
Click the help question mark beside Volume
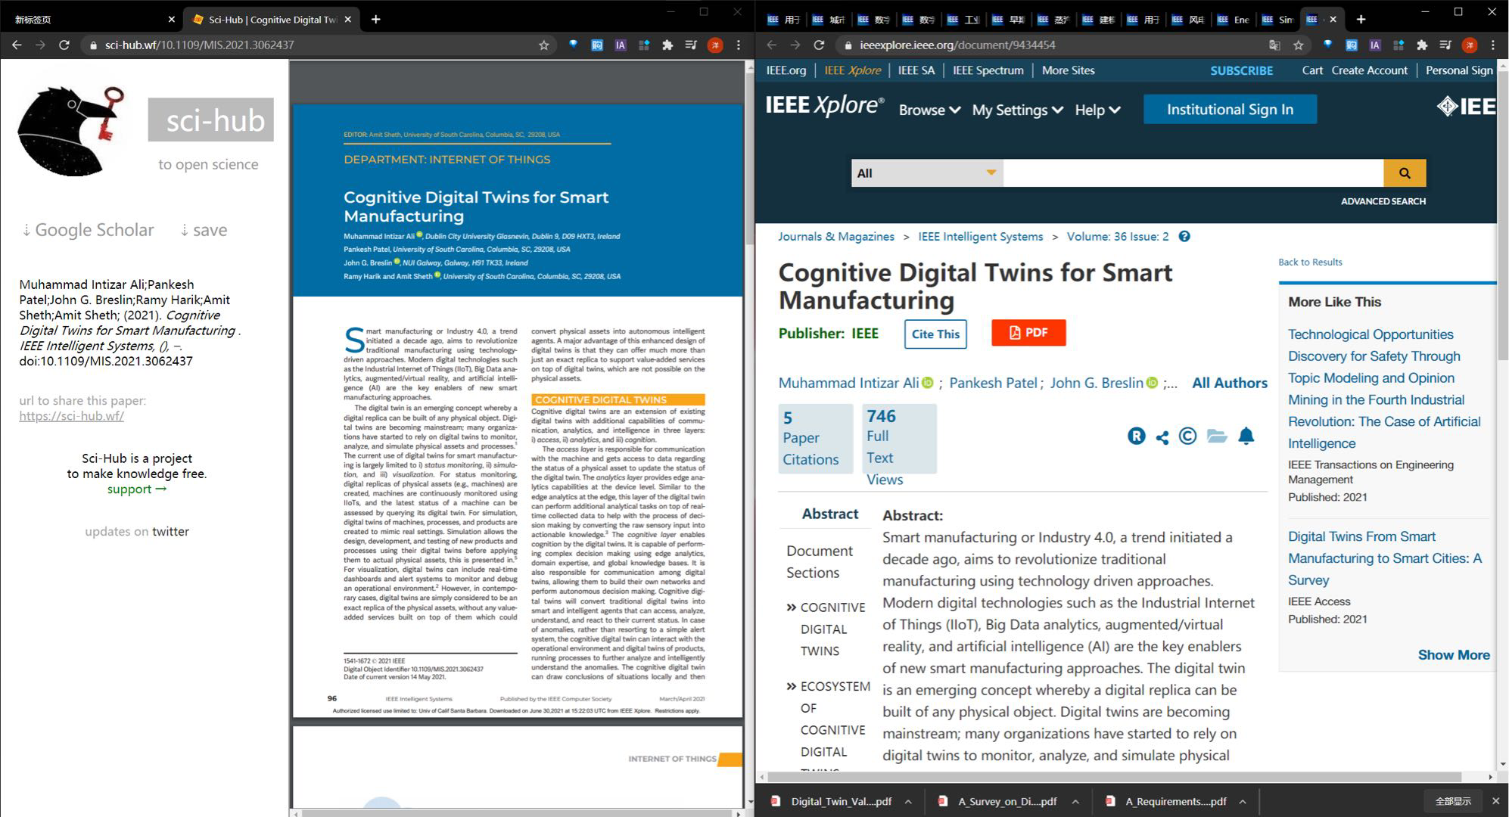pos(1184,237)
